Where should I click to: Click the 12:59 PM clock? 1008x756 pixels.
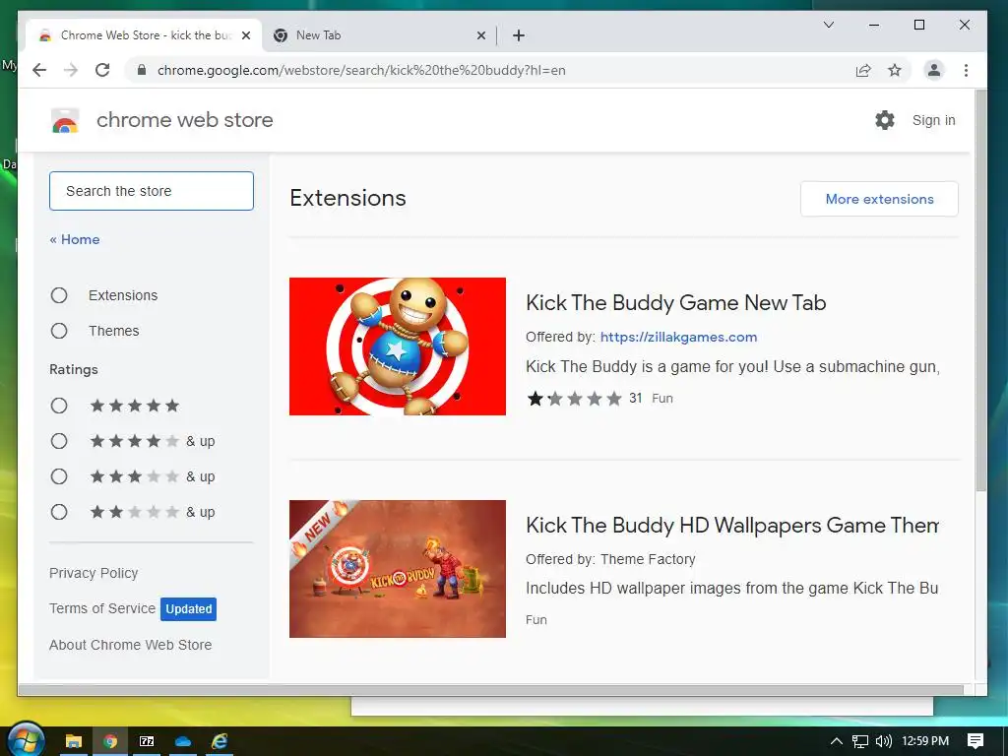(925, 741)
